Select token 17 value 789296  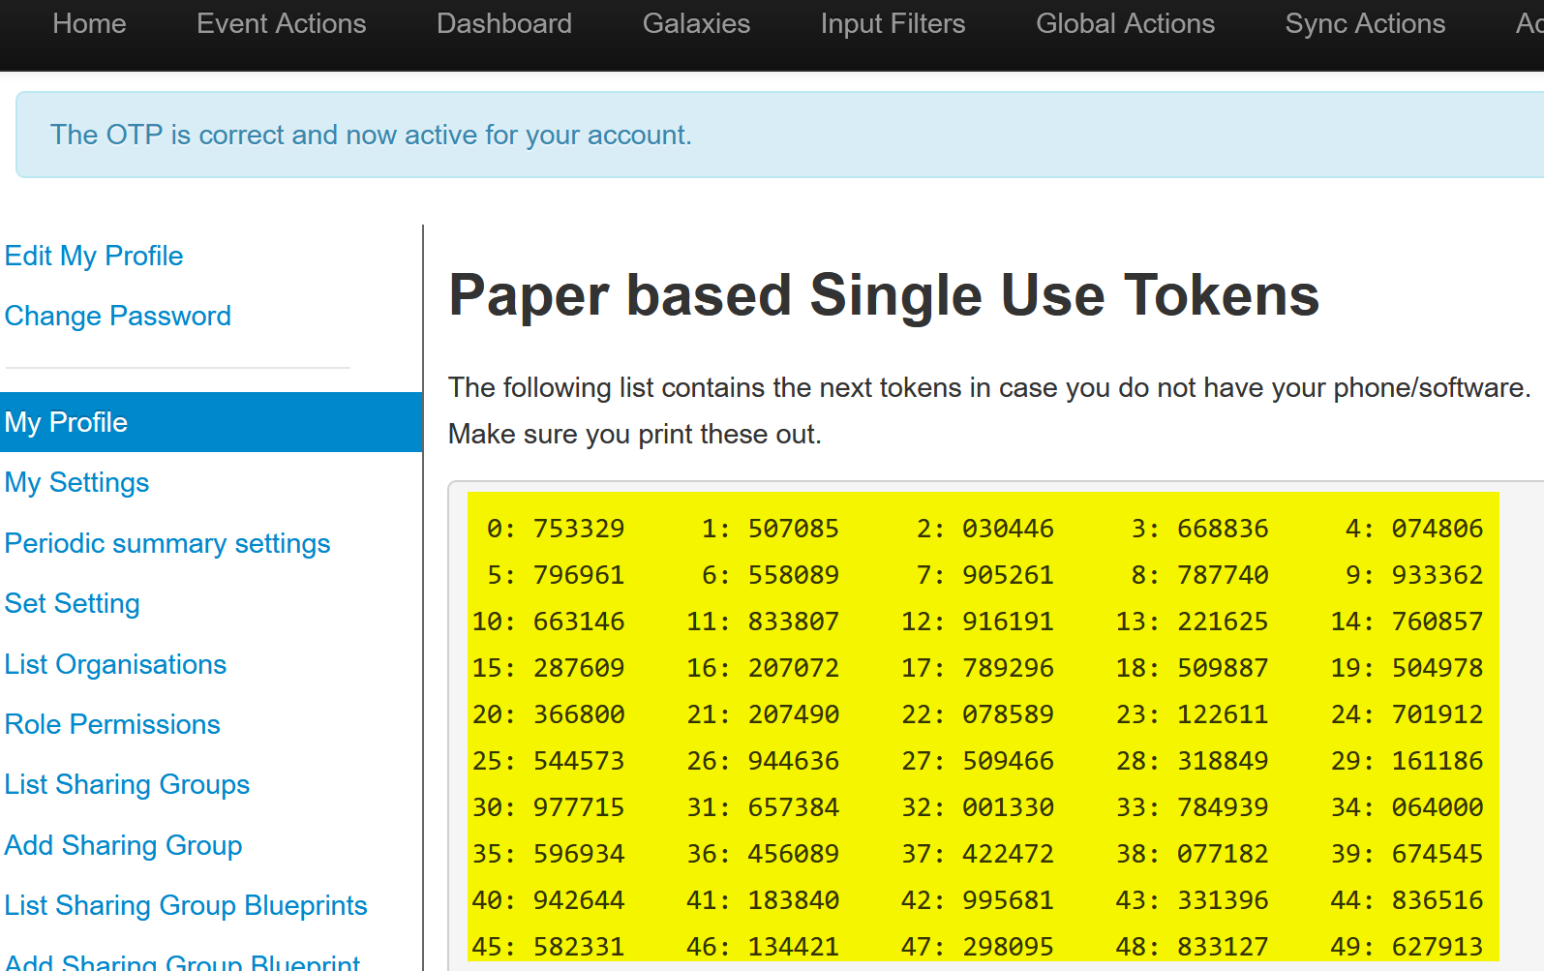tap(1008, 668)
